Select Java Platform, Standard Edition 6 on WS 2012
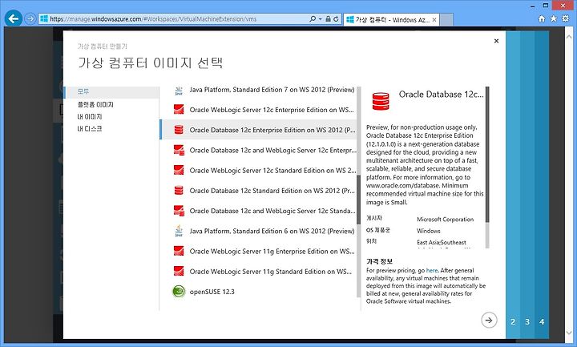 pyautogui.click(x=272, y=231)
